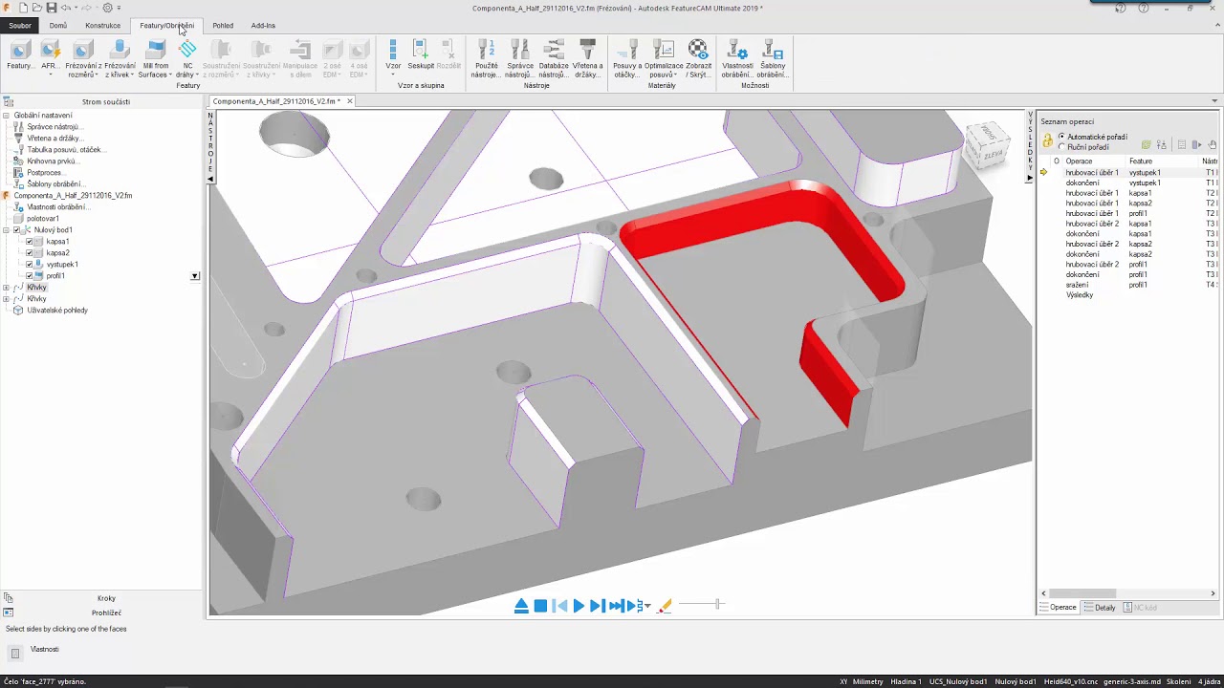Click the options gear icon in title bar

[x=107, y=8]
